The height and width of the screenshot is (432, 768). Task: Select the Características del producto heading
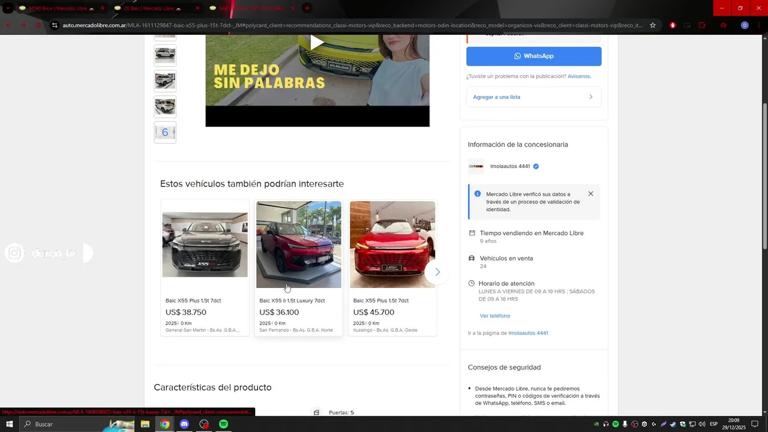[213, 388]
